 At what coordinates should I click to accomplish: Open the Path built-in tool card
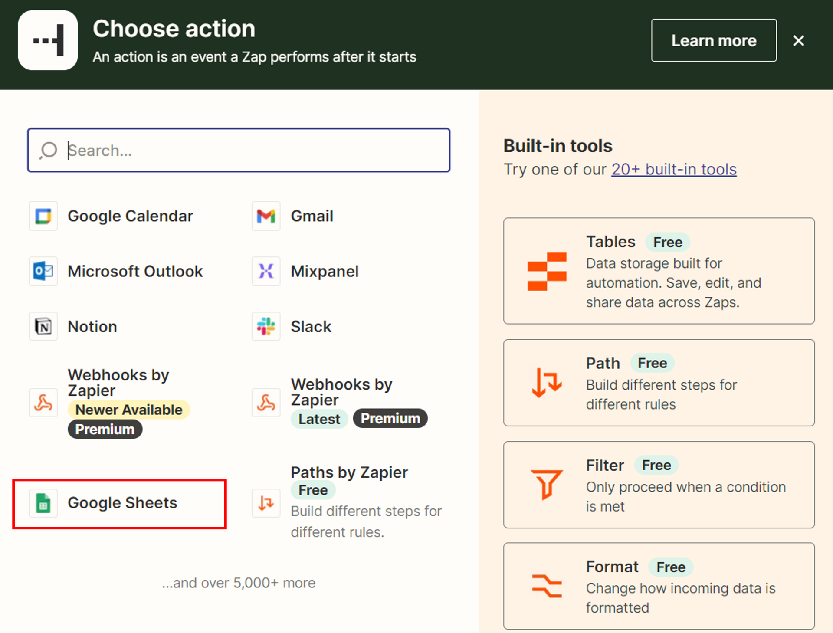tap(659, 383)
